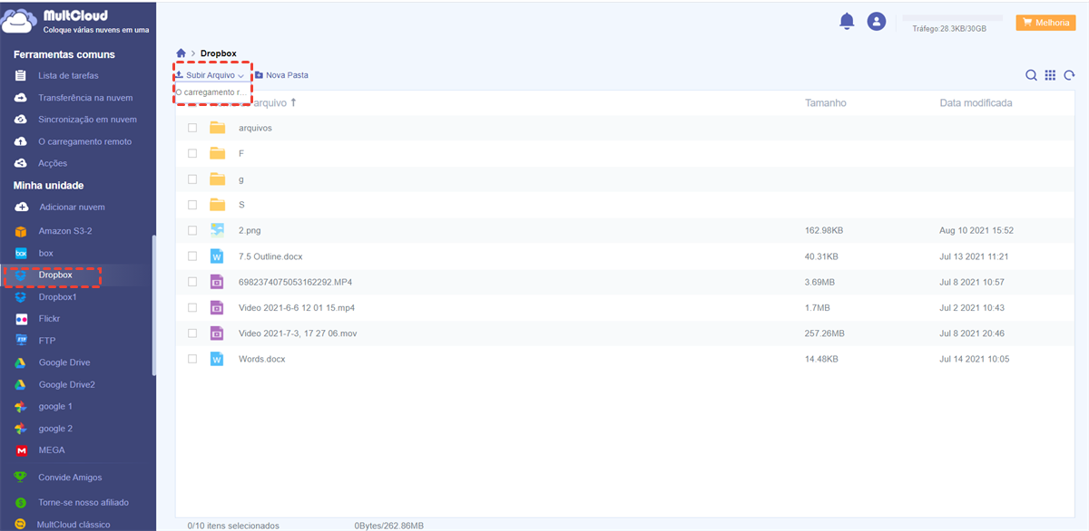
Task: Click the MultCloud cloud logo
Action: click(x=20, y=21)
